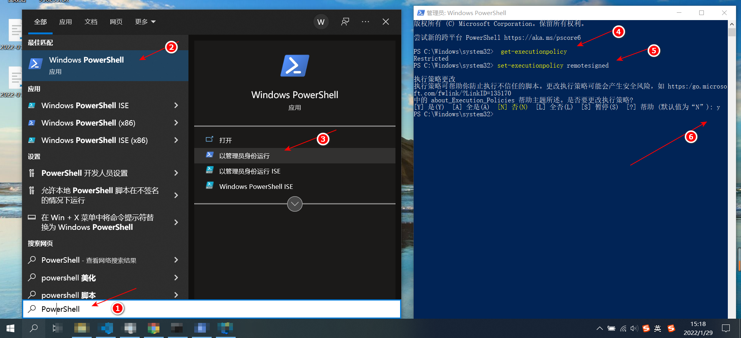The height and width of the screenshot is (338, 741).
Task: Click the large PowerShell app icon in preview
Action: pyautogui.click(x=295, y=66)
